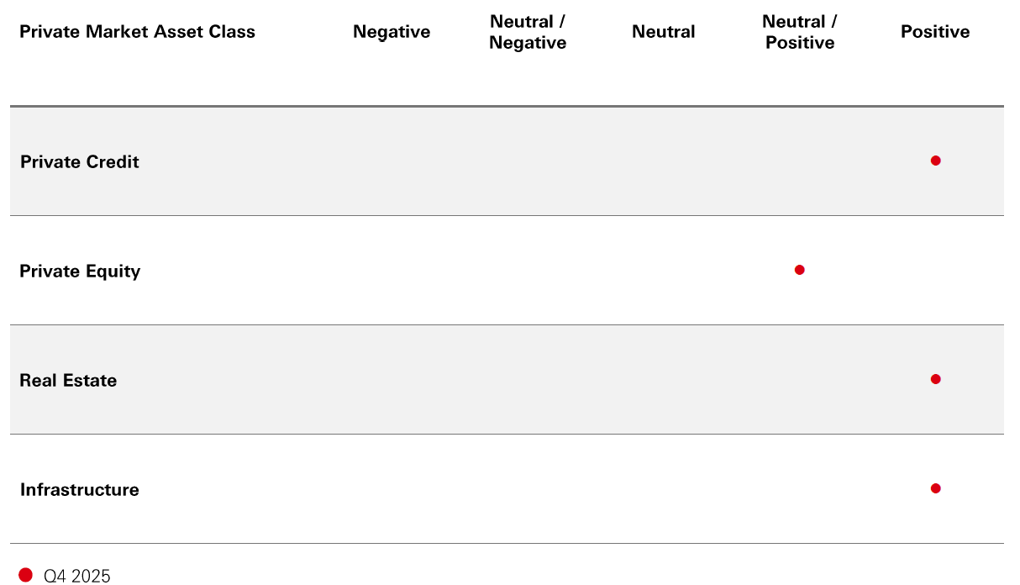Click the red dot in Real Estate row
Viewport: 1020px width, 585px height.
point(935,379)
